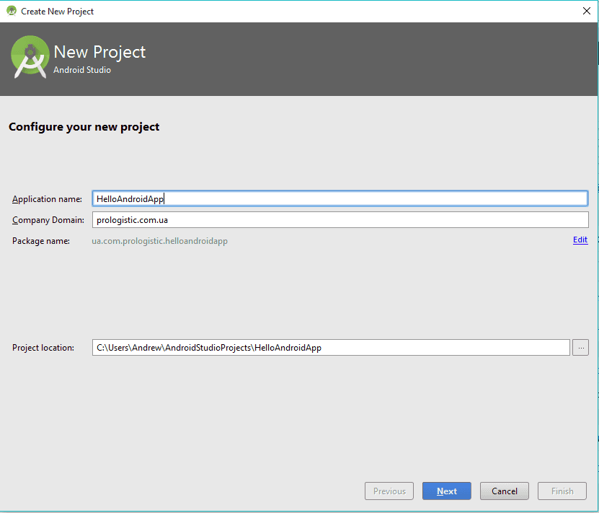599x513 pixels.
Task: Click the Next button
Action: point(447,491)
